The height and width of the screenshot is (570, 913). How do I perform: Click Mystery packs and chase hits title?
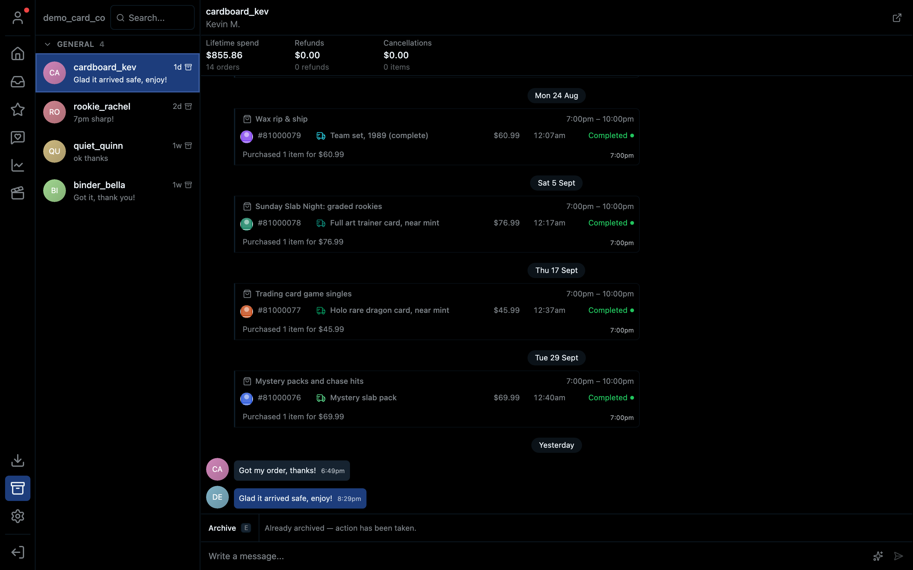click(309, 382)
